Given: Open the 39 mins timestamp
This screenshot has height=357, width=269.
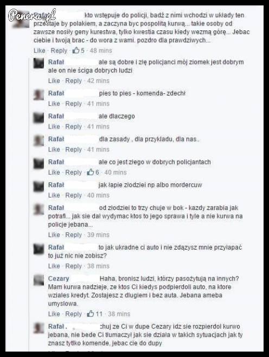Looking at the screenshot, I should point(98,235).
